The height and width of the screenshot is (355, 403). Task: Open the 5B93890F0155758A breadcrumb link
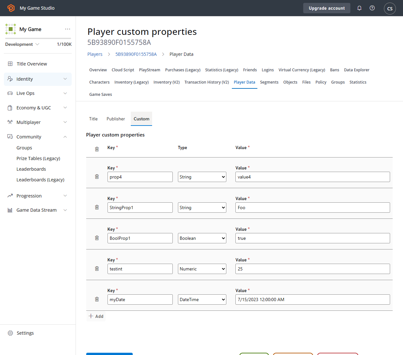click(x=136, y=54)
